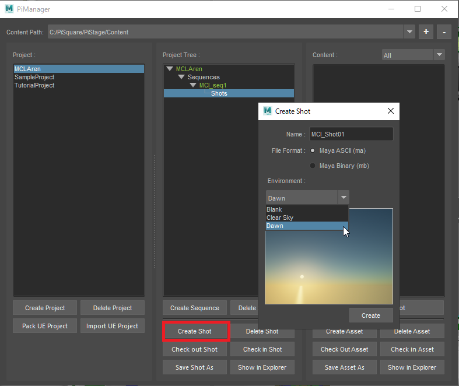
Task: Click the Pack UE Project button
Action: coord(45,326)
